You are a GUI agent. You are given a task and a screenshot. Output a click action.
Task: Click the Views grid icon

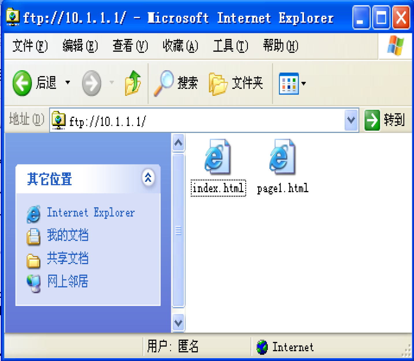click(x=289, y=84)
